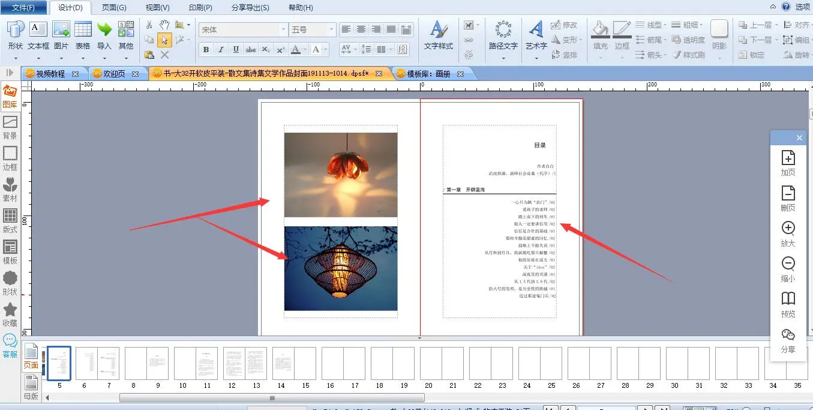Open the 五号 font size dropdown
This screenshot has width=813, height=410.
(331, 29)
